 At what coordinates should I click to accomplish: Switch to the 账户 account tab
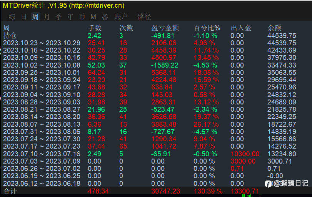point(120,17)
